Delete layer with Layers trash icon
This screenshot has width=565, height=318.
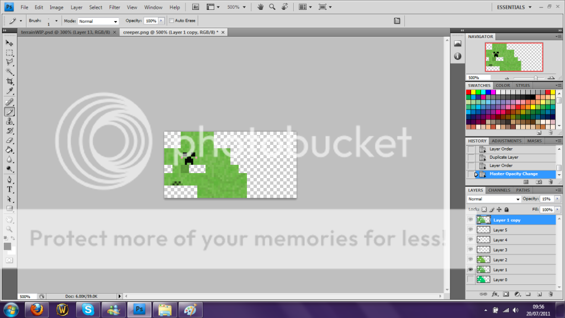pos(551,294)
